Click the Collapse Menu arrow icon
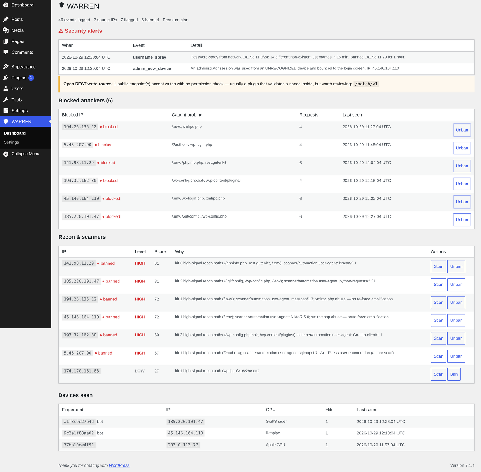This screenshot has width=481, height=472. (6, 154)
